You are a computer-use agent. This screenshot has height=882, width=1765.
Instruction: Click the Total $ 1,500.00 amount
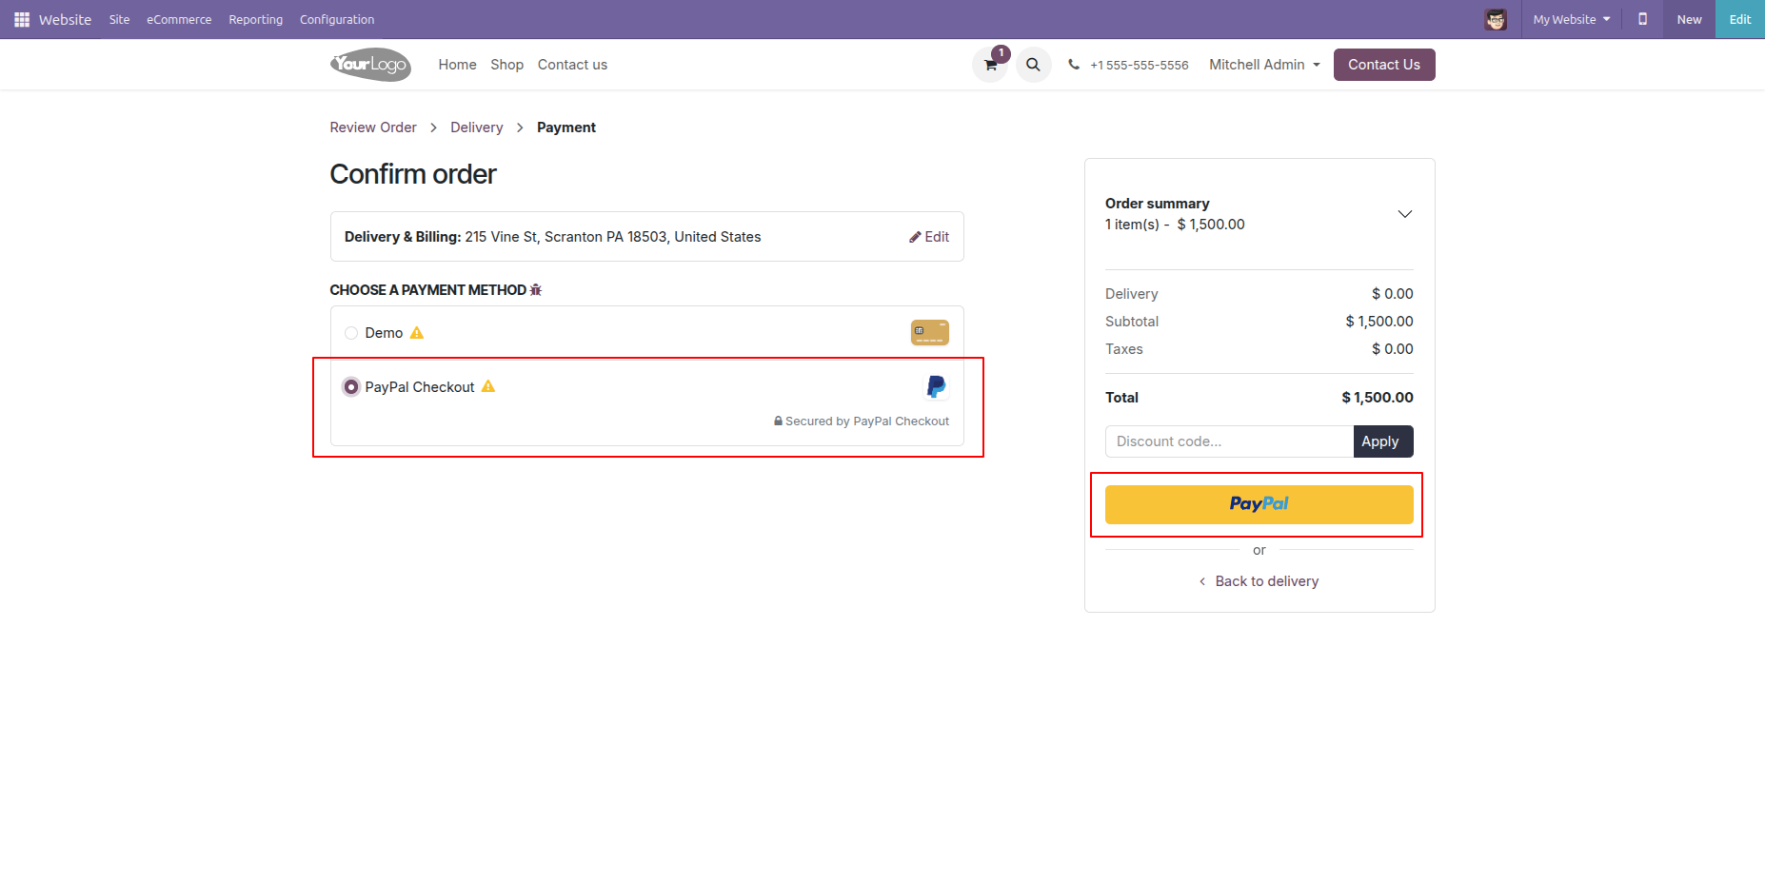pyautogui.click(x=1378, y=398)
